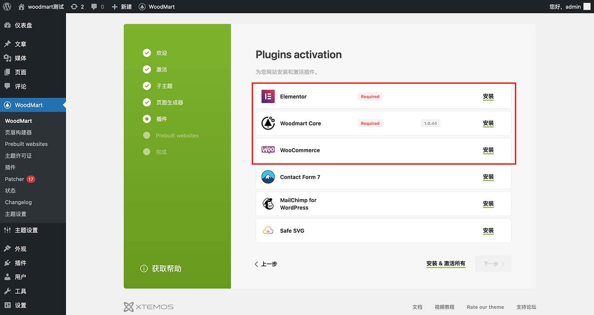Screen dimensions: 594x315
Task: Open WoodMart item in top admin bar
Action: [x=157, y=7]
